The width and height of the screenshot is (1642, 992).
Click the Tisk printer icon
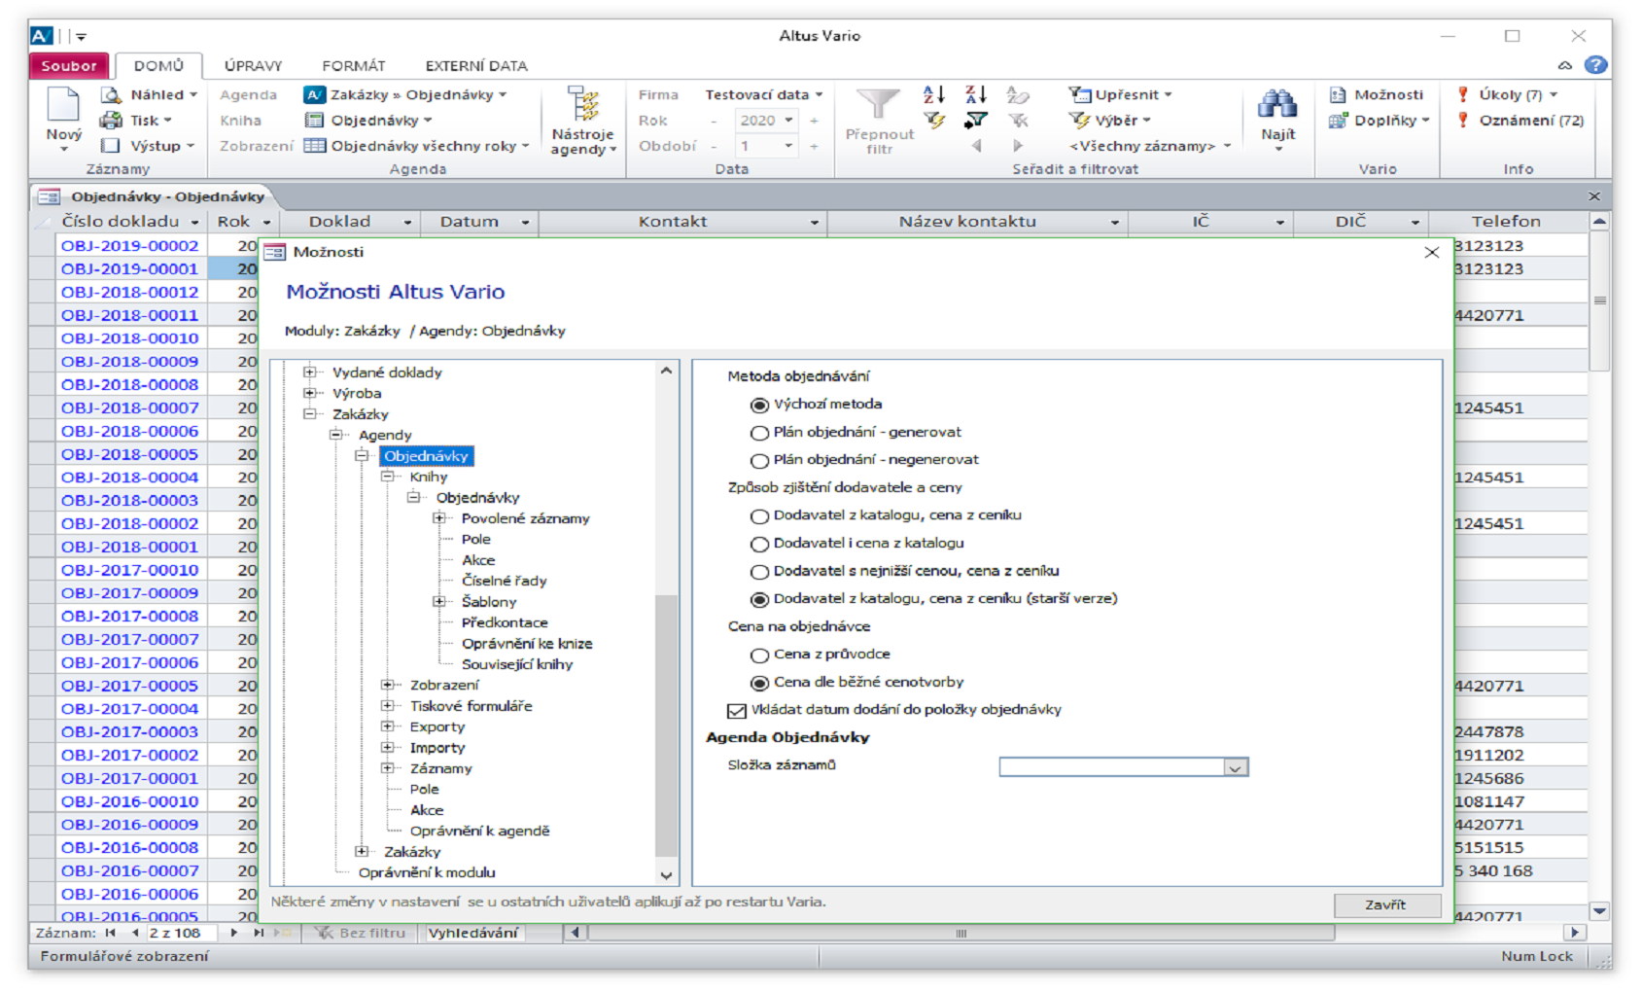pyautogui.click(x=112, y=120)
